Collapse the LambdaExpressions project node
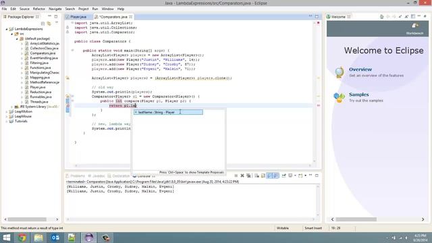 (x=7, y=29)
